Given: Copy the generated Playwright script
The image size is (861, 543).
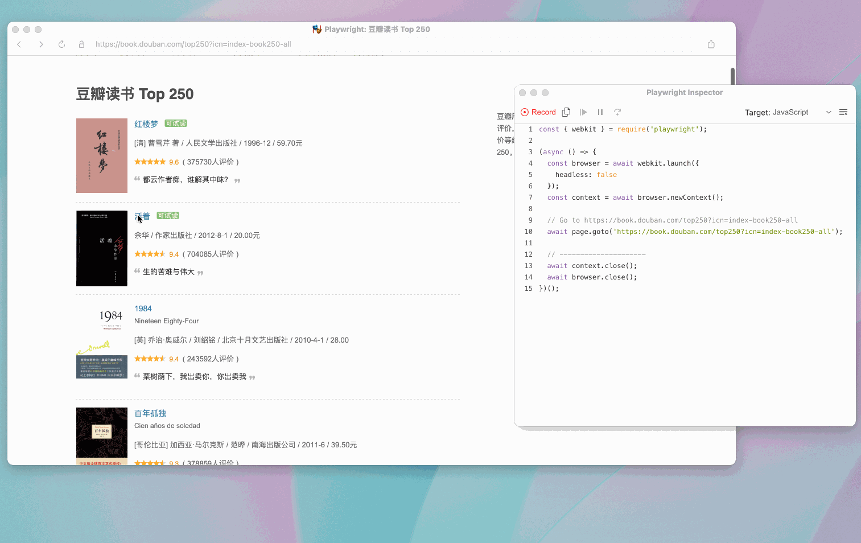Looking at the screenshot, I should click(x=566, y=112).
